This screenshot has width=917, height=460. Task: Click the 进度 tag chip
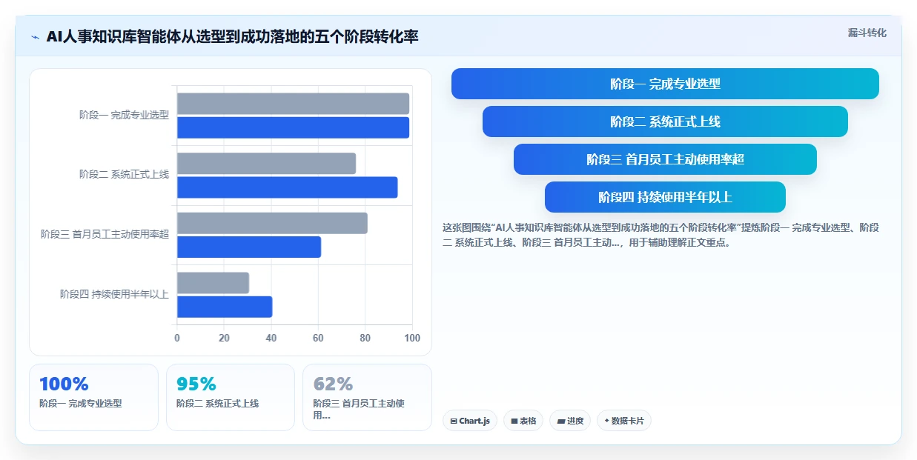coord(570,421)
